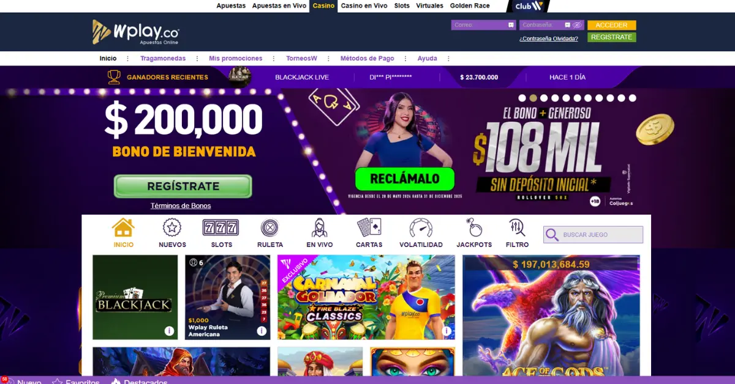Click the Buscar Juego search field
Screen dimensions: 735x384
click(x=593, y=235)
